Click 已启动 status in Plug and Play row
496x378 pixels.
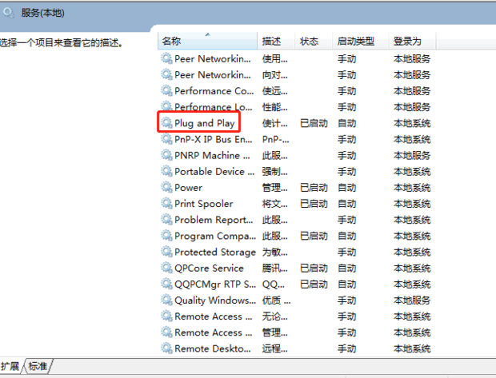314,123
